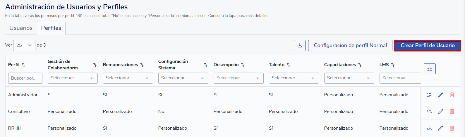Sort the table by the Perfil column
The width and height of the screenshot is (465, 137).
(23, 65)
